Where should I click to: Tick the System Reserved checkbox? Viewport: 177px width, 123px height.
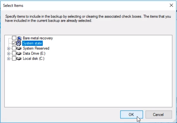click(x=14, y=48)
